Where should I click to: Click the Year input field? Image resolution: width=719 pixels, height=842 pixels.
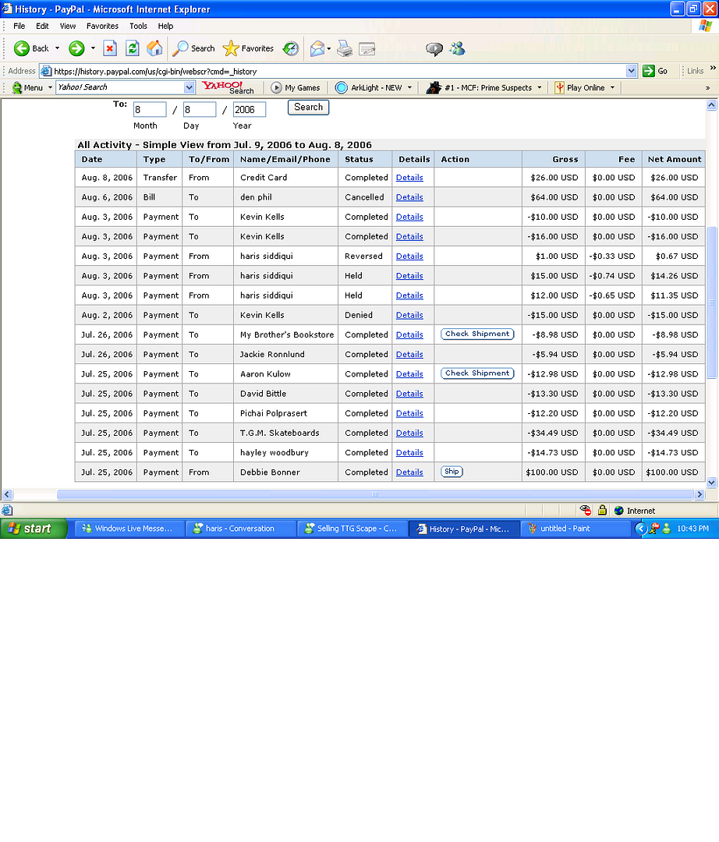(250, 109)
